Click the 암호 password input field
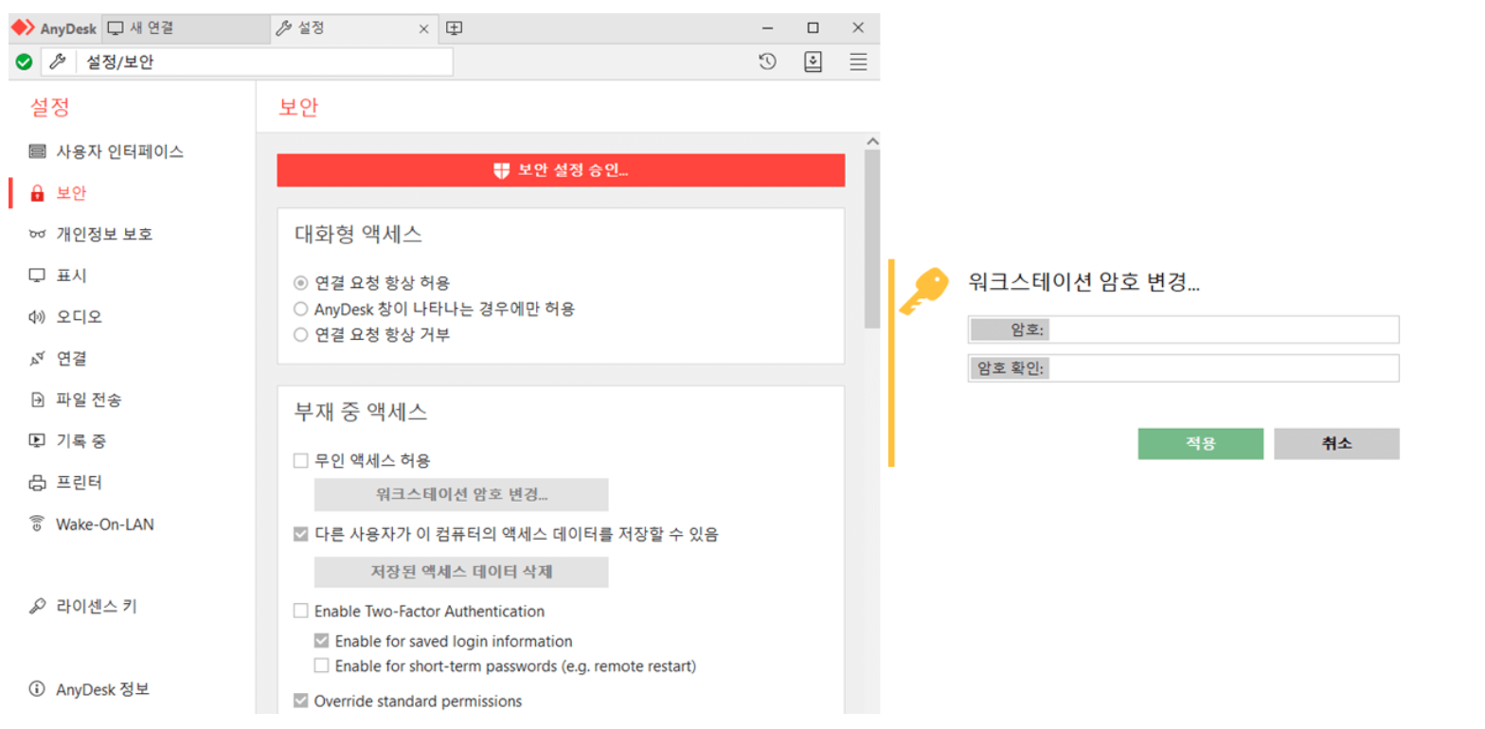This screenshot has width=1485, height=729. (1184, 329)
